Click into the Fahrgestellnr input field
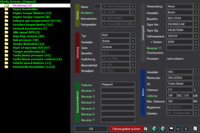Screen dimensions: 200x133 tap(115, 24)
